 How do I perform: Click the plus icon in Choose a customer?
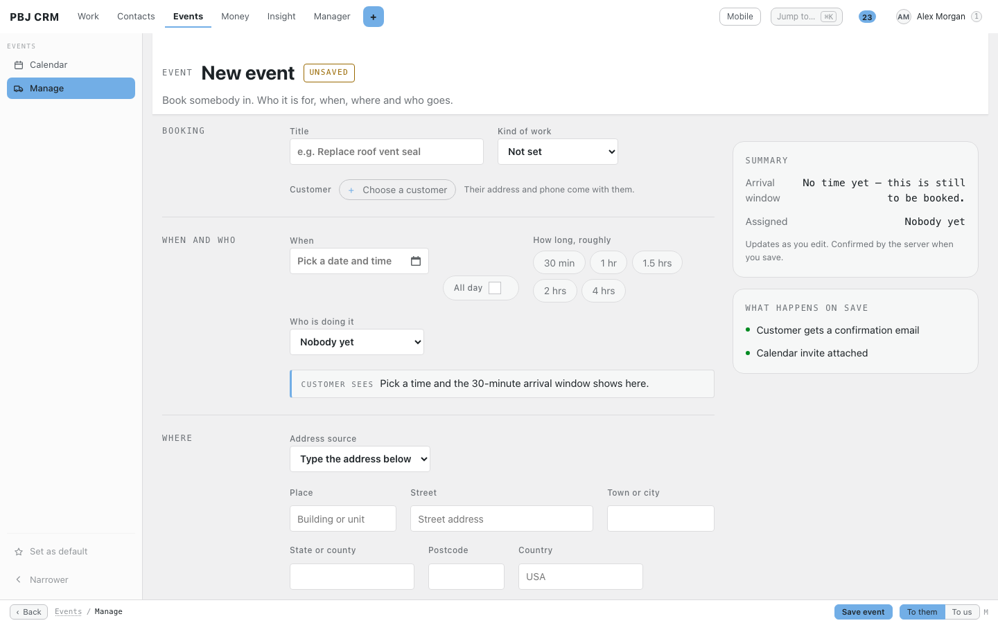[351, 190]
